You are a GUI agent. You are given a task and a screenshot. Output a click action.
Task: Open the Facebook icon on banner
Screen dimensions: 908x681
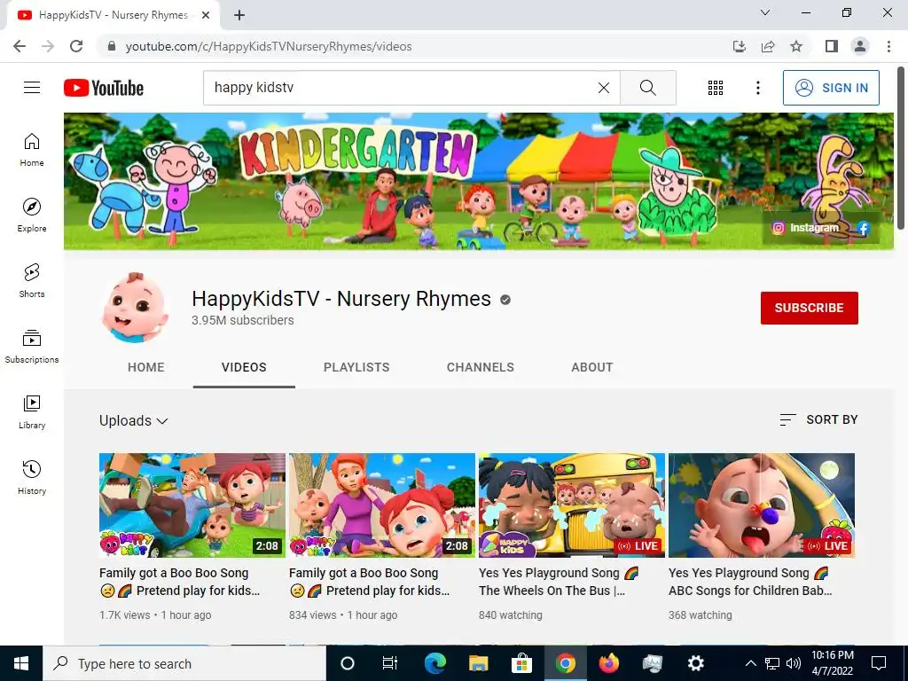click(863, 228)
